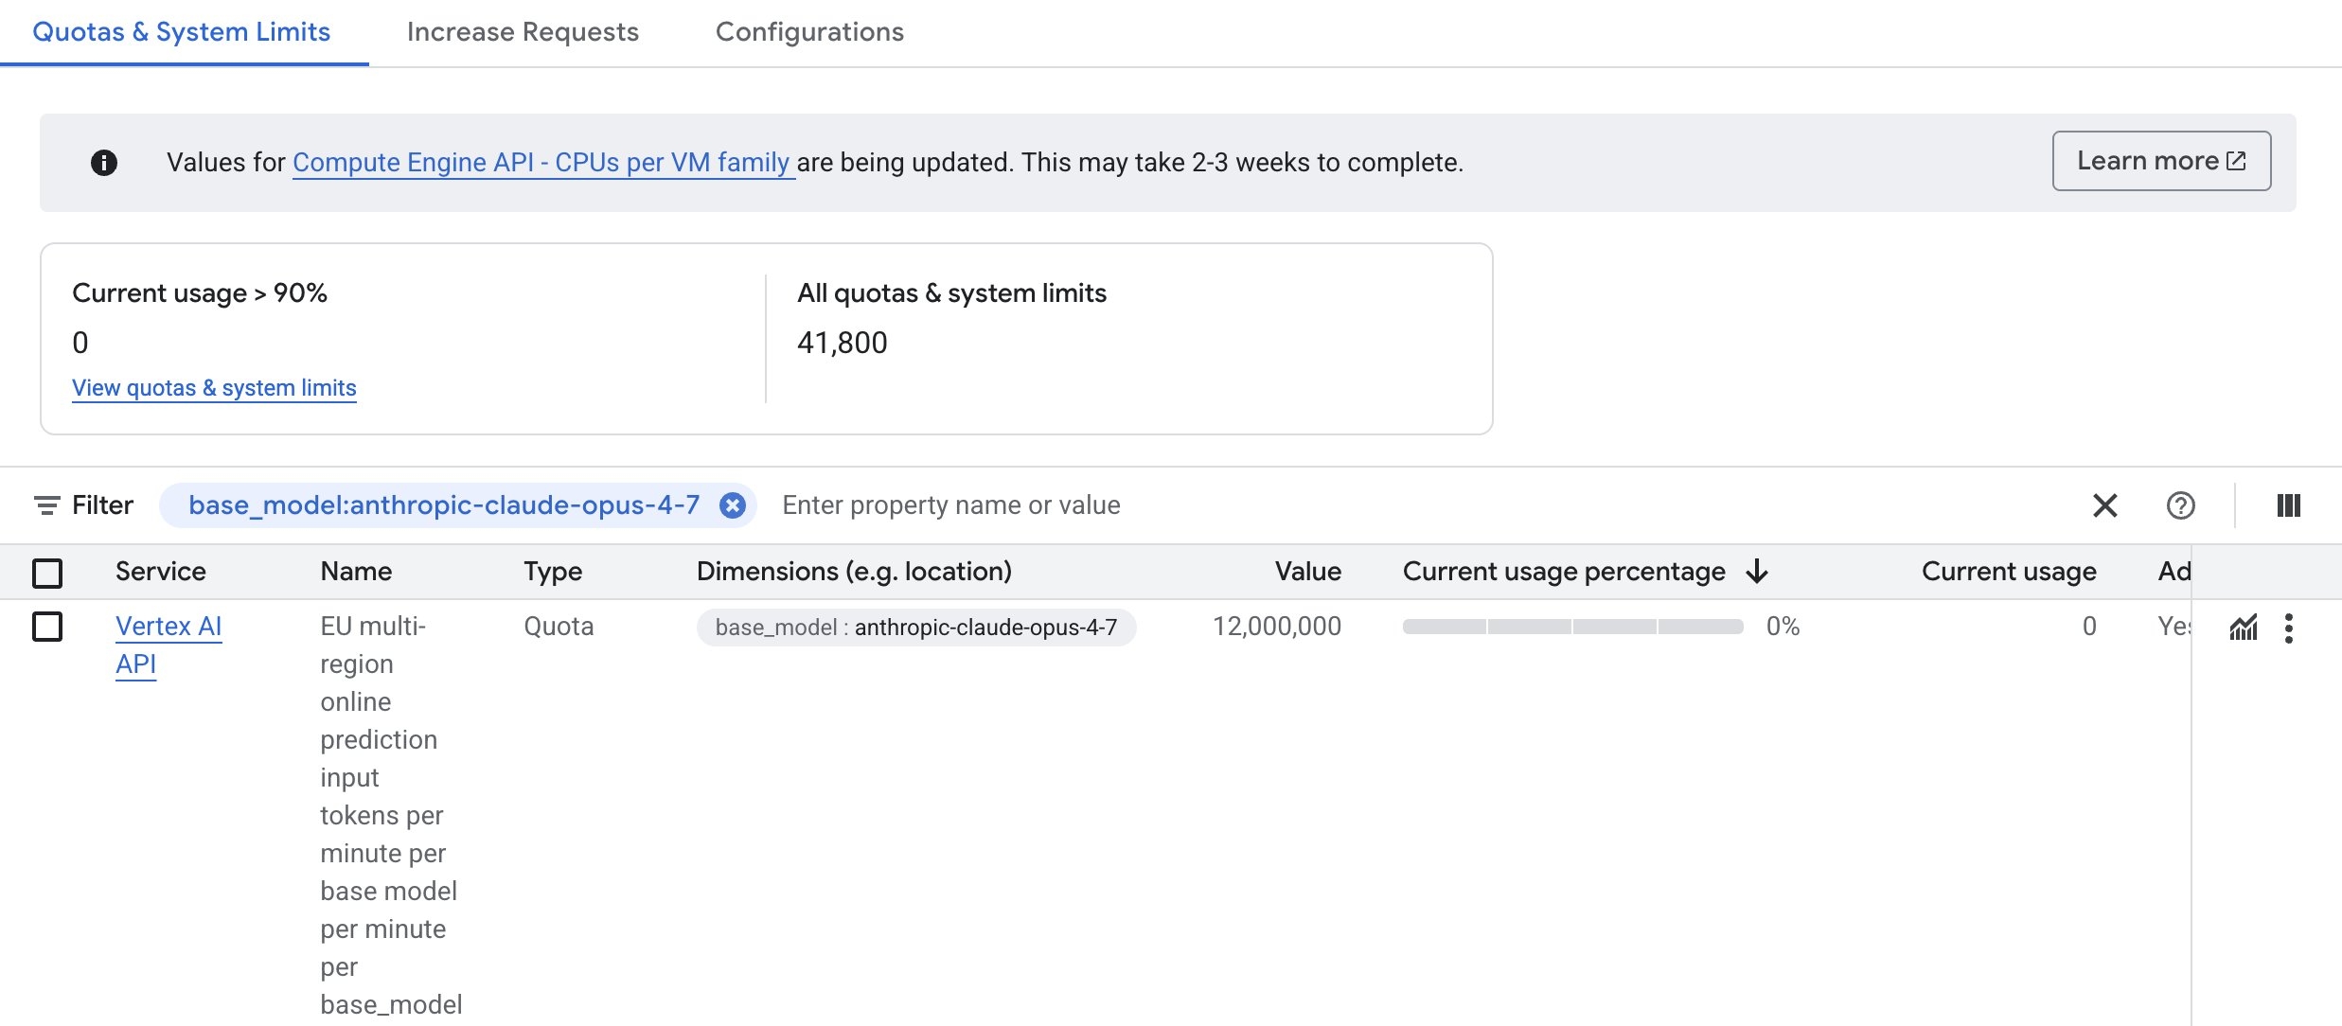Sort by current usage percentage arrow
Image resolution: width=2342 pixels, height=1026 pixels.
click(1757, 572)
